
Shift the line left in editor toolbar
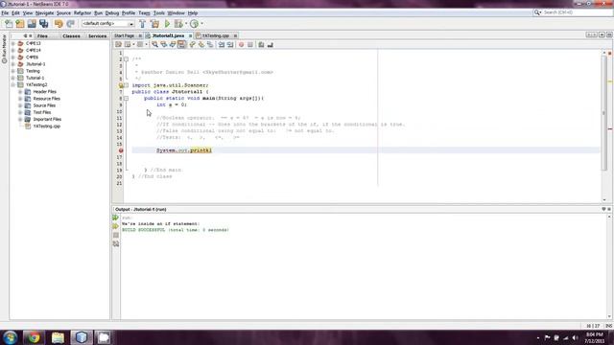click(x=222, y=45)
